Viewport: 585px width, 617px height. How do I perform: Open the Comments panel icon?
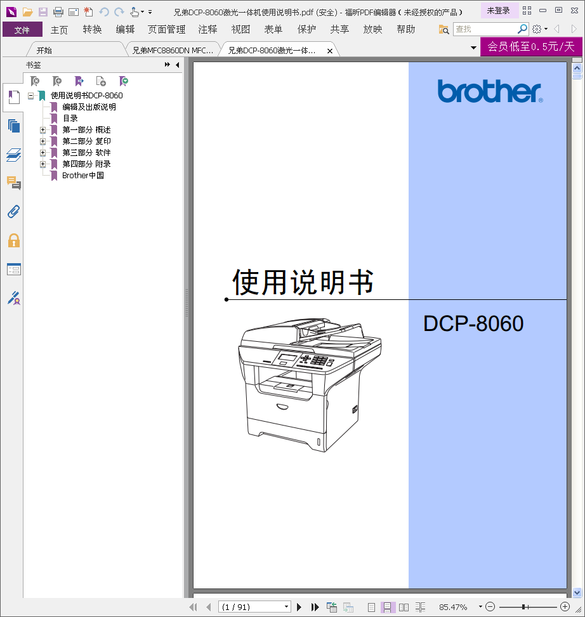tap(14, 183)
